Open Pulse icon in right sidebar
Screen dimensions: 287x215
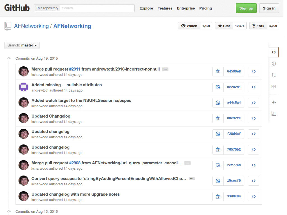click(x=274, y=102)
